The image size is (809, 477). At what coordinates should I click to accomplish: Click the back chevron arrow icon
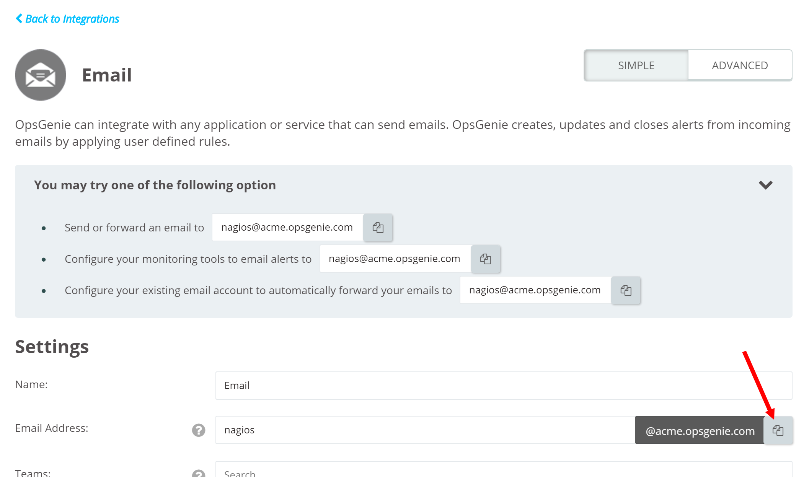pos(19,18)
